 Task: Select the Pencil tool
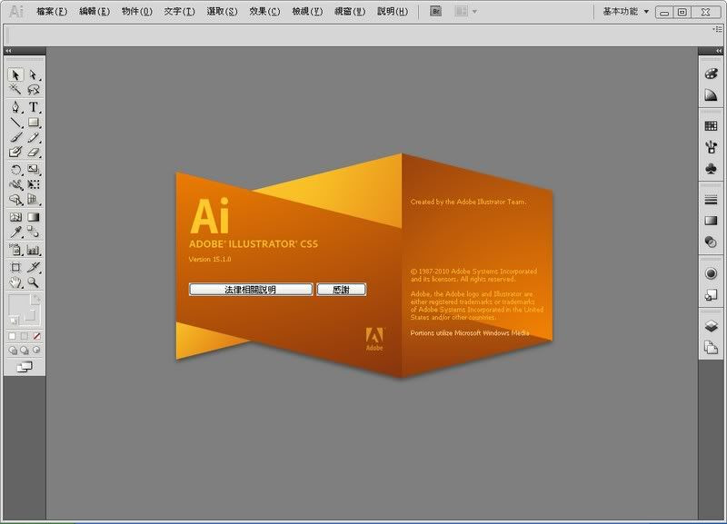(x=34, y=137)
